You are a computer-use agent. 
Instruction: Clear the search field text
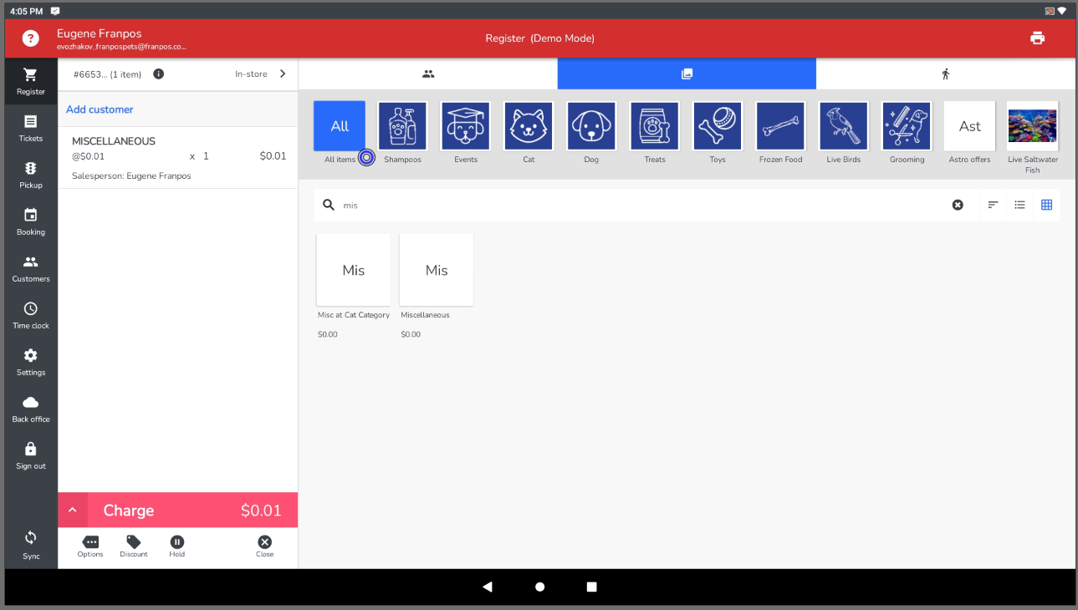(958, 205)
